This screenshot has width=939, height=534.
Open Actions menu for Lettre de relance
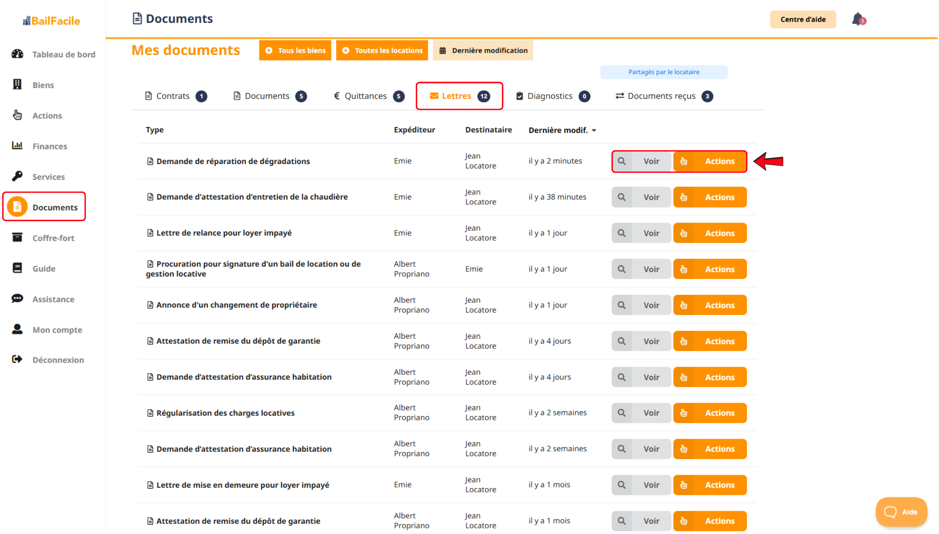(710, 233)
